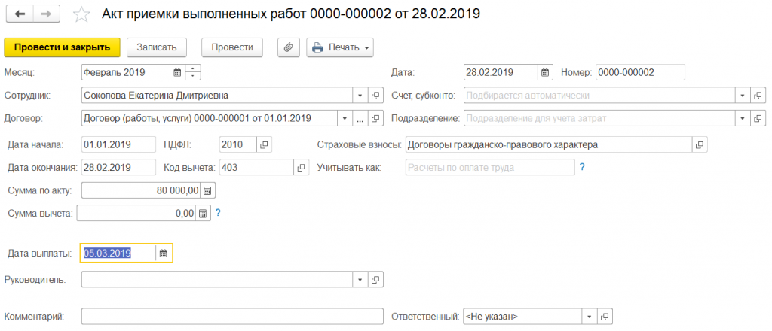
Task: Open Код вычета selection icon
Action: [x=300, y=167]
